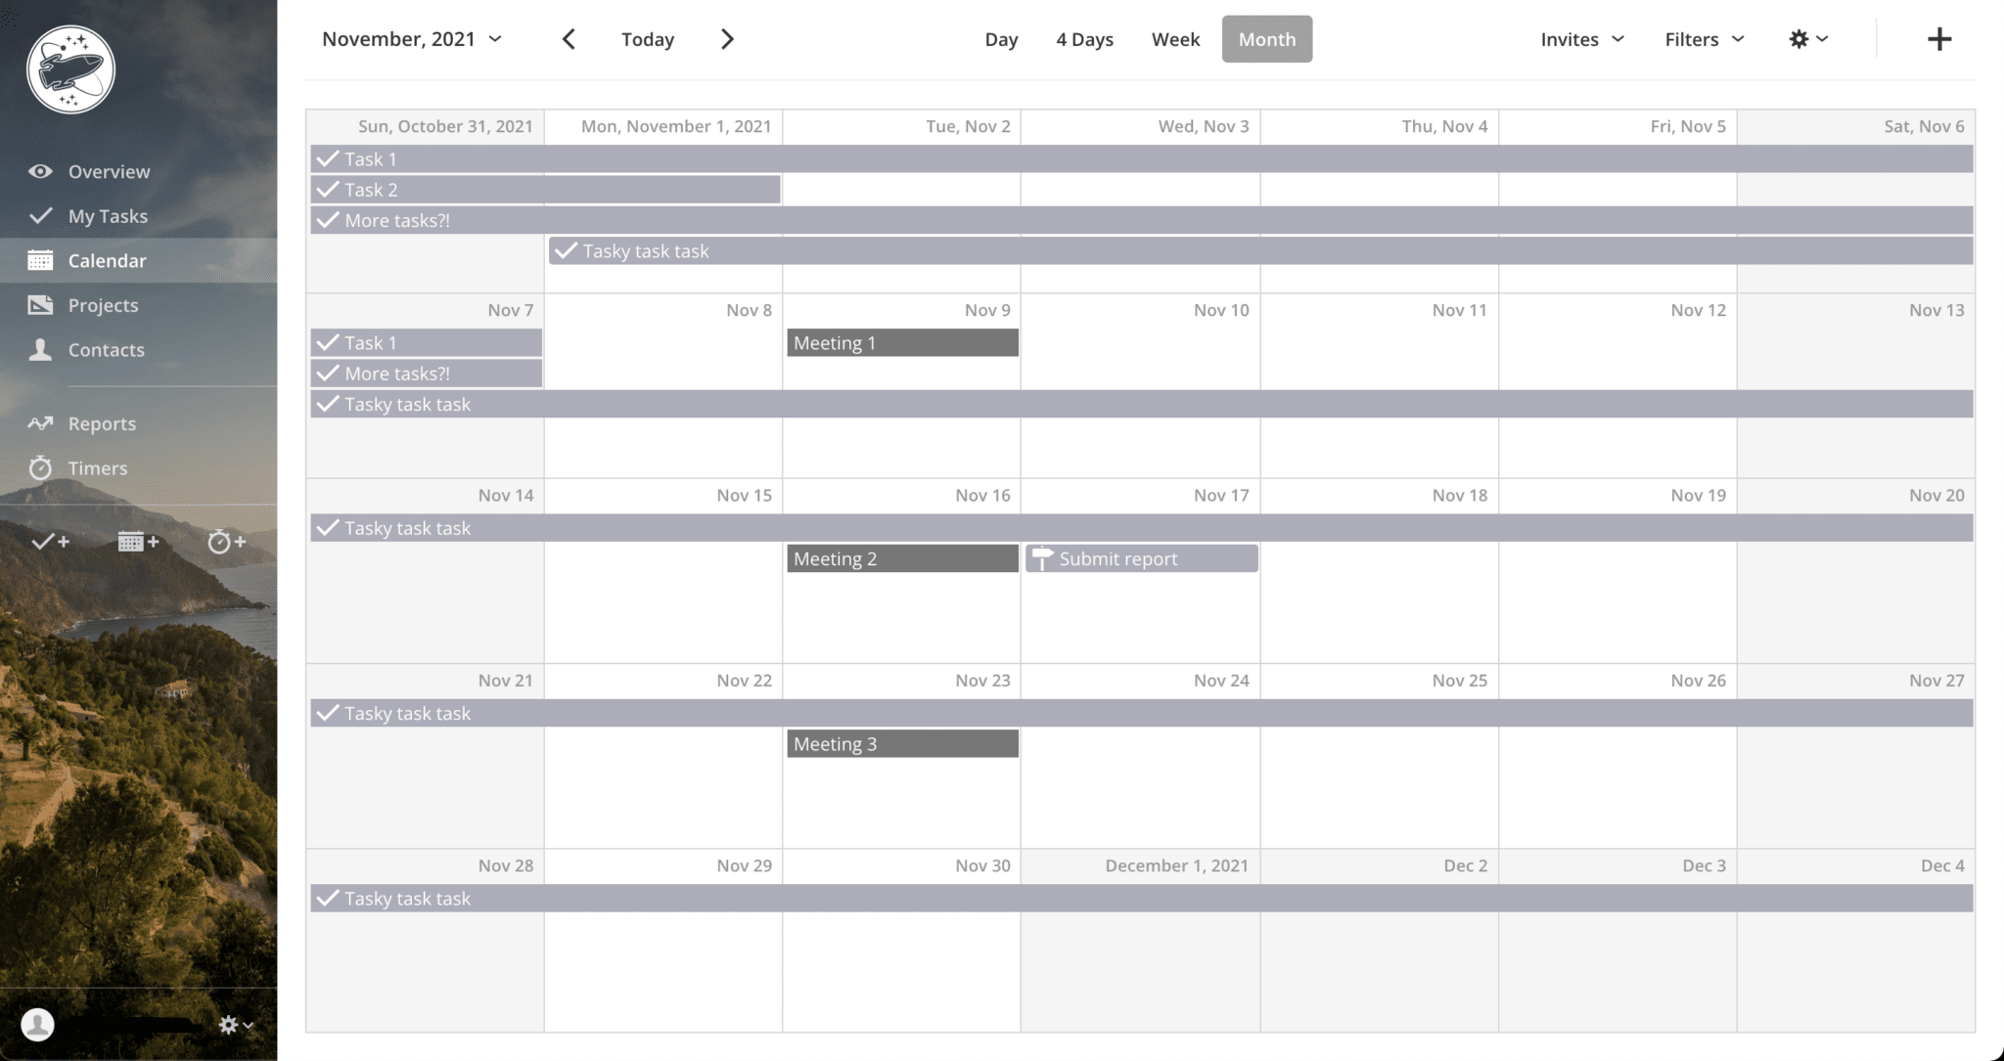
Task: Click the Wed, Nov 3 date header
Action: [x=1204, y=126]
